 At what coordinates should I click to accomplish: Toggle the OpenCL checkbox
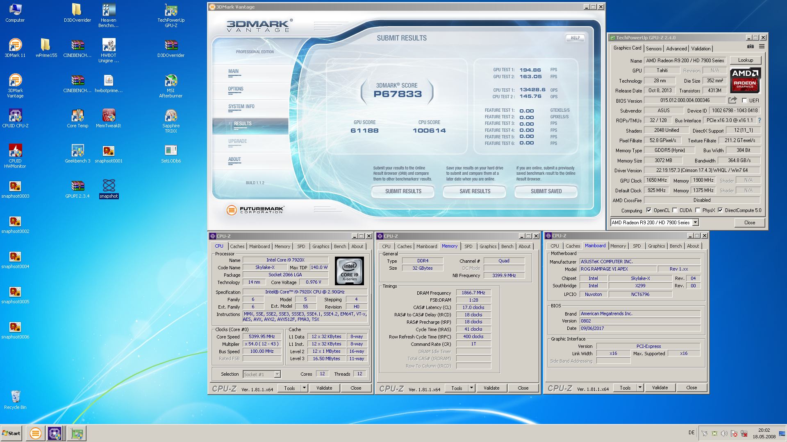coord(649,210)
